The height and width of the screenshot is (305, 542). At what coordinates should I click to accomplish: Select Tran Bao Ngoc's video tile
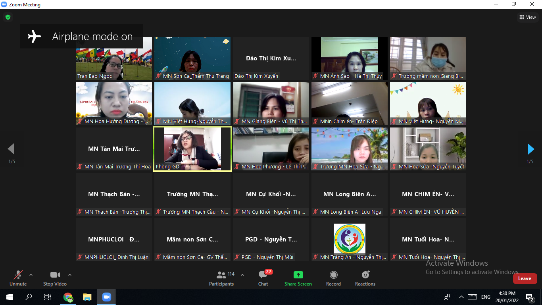114,58
